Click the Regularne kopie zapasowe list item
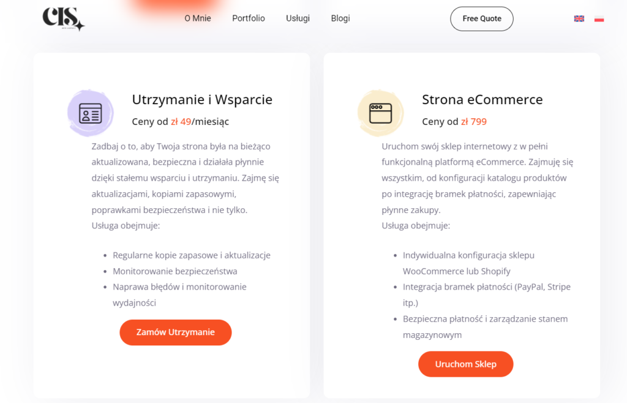The height and width of the screenshot is (403, 627). click(192, 255)
